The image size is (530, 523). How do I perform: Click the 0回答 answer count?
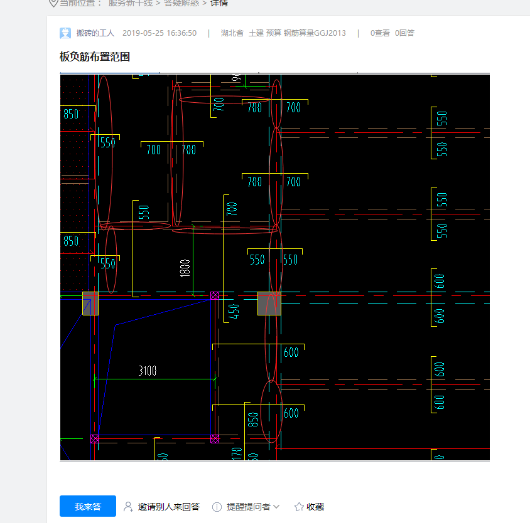pos(404,33)
